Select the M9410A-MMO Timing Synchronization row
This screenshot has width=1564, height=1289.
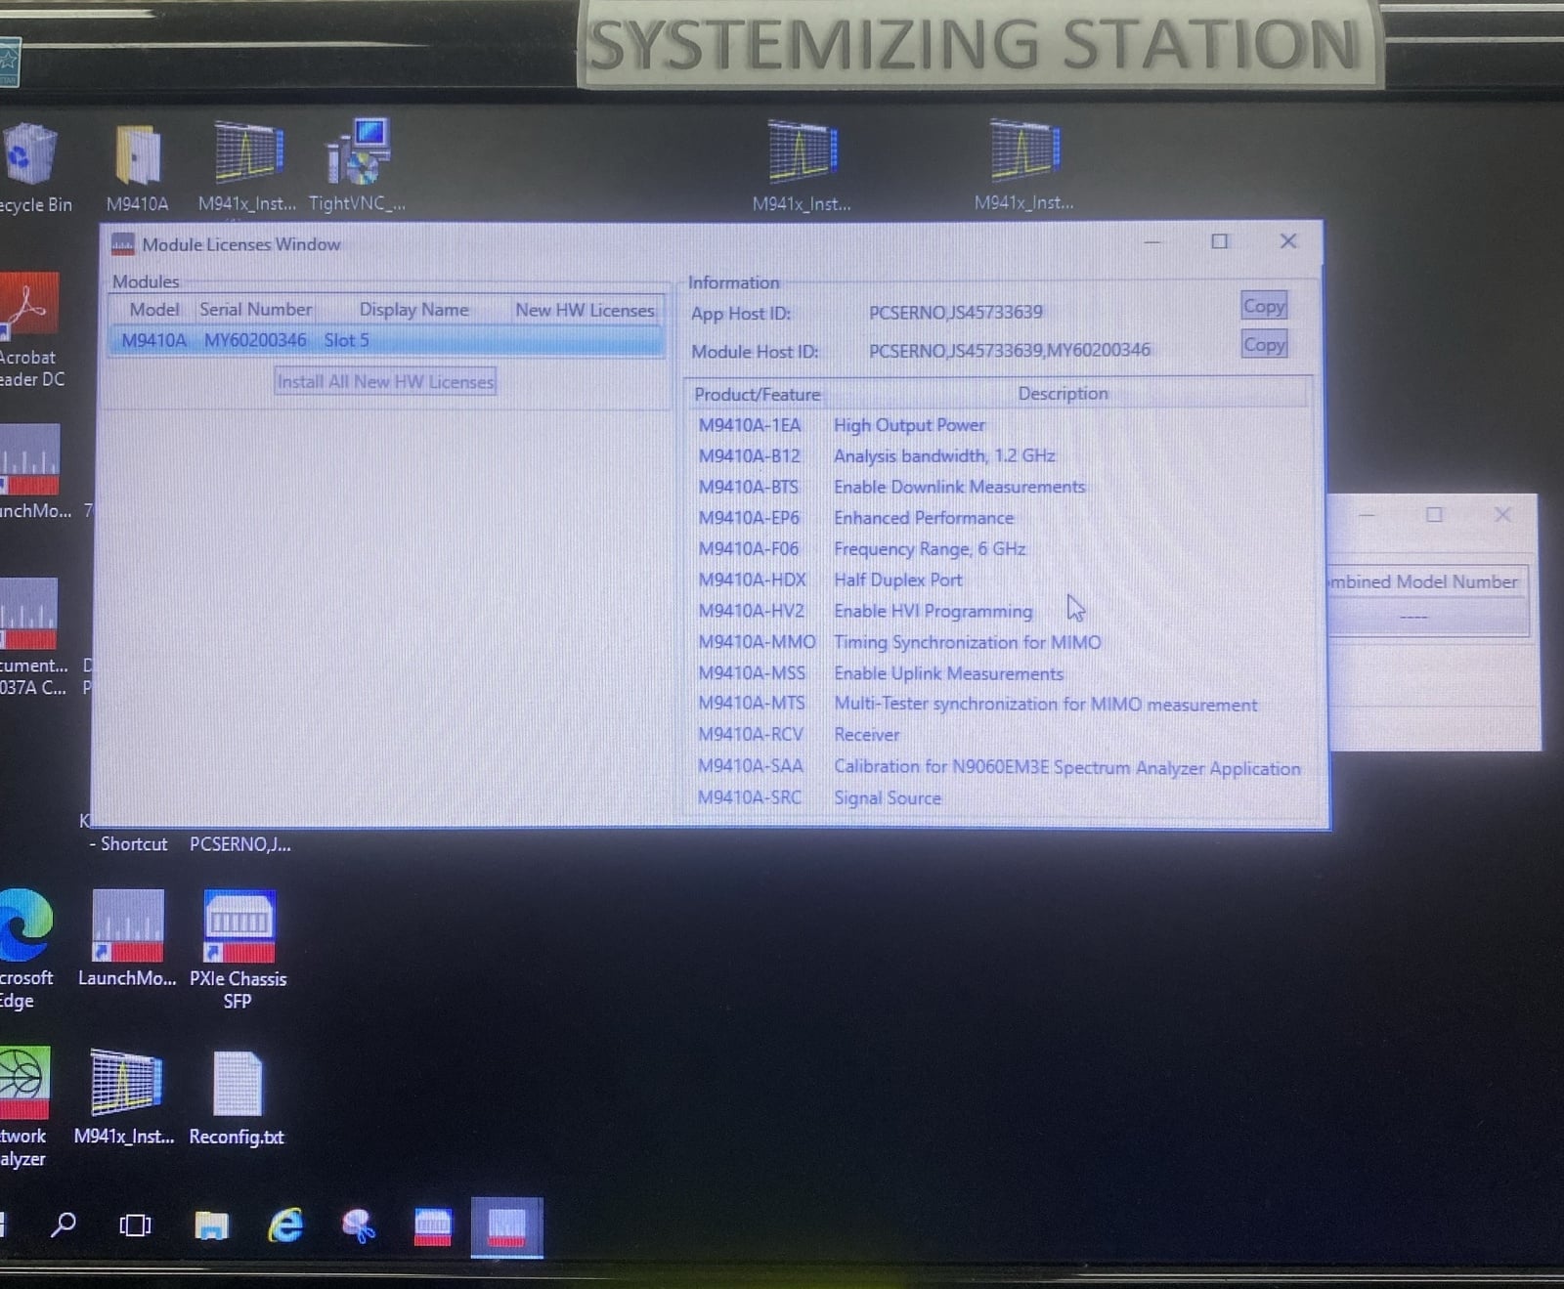click(x=997, y=642)
